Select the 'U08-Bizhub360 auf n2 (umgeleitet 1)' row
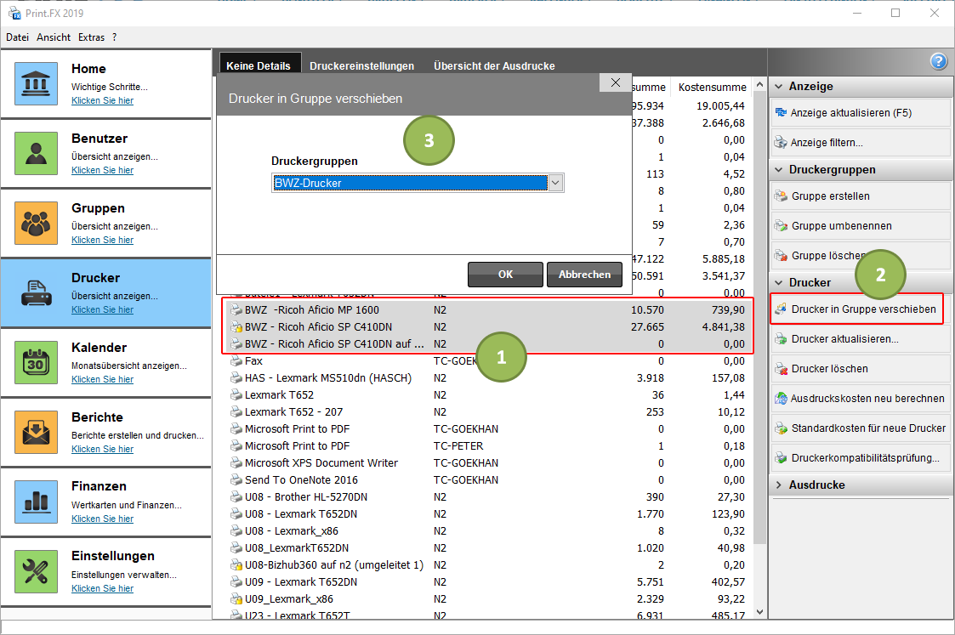The image size is (955, 635). 488,565
